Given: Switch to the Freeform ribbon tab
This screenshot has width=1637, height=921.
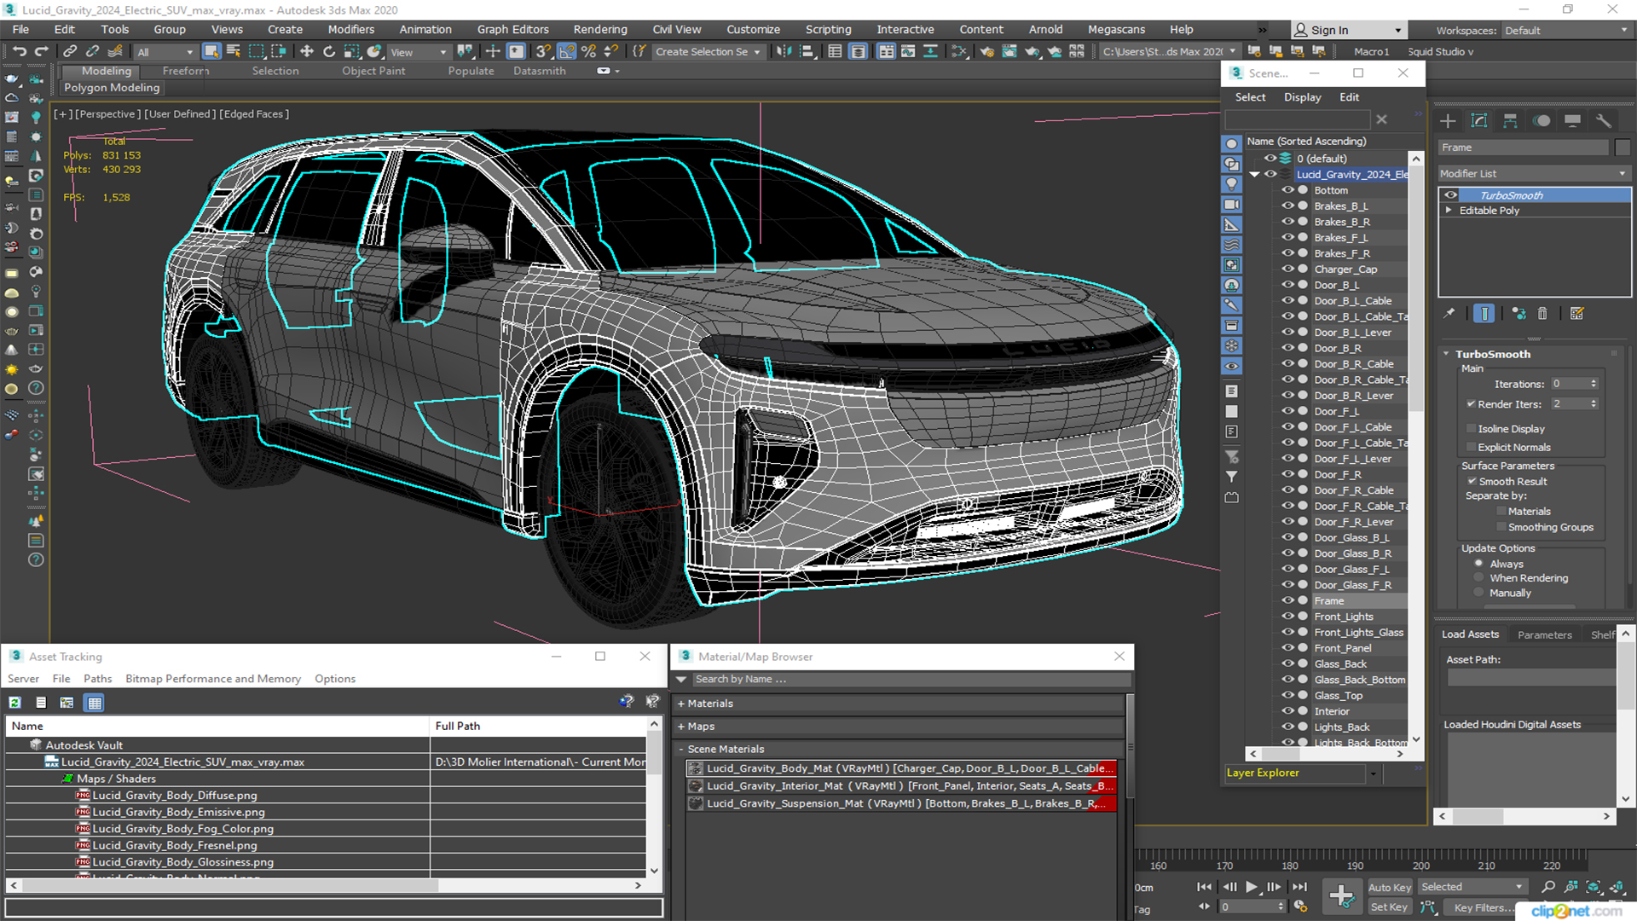Looking at the screenshot, I should coord(185,71).
